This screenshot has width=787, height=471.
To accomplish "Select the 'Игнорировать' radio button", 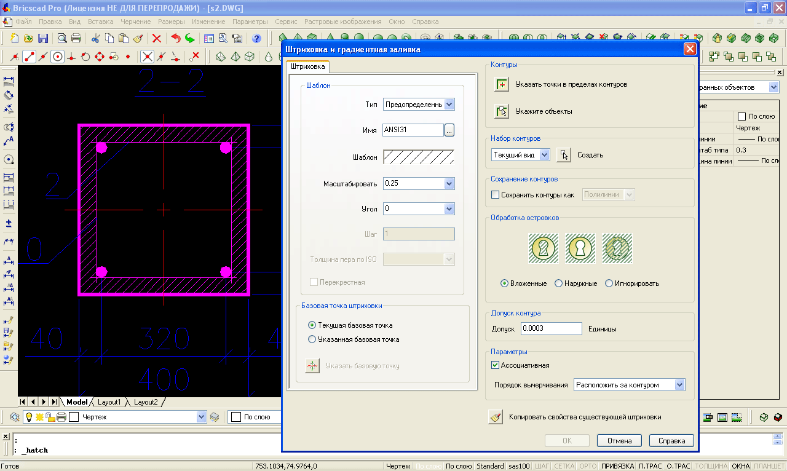I will (x=609, y=283).
